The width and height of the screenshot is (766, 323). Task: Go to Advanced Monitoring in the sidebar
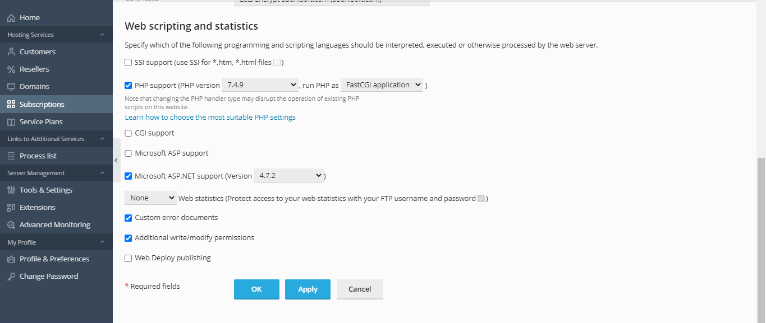pyautogui.click(x=54, y=225)
